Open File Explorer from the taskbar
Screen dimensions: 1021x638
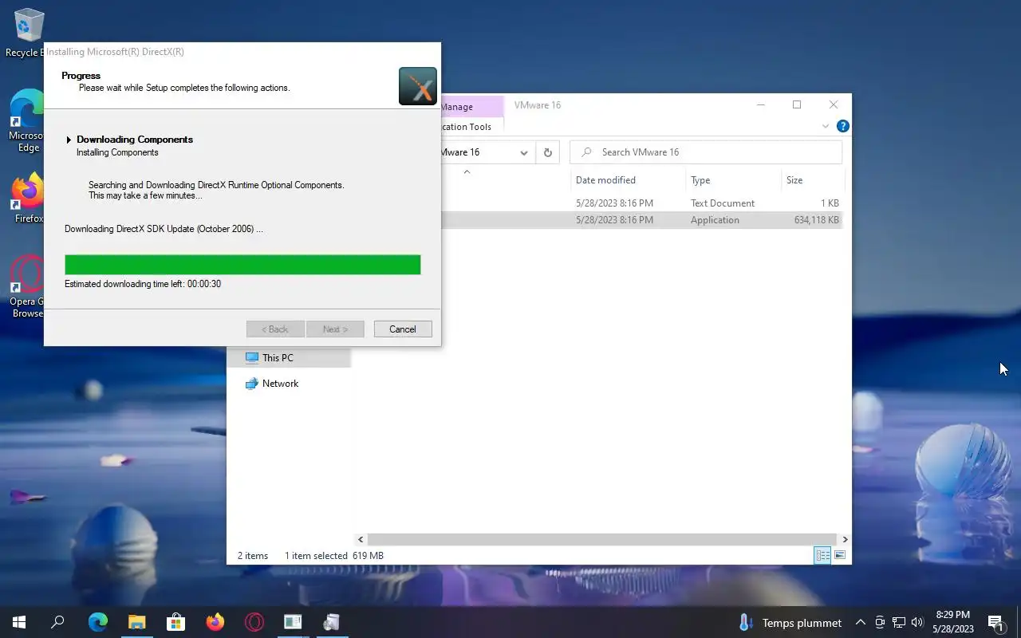pos(136,622)
